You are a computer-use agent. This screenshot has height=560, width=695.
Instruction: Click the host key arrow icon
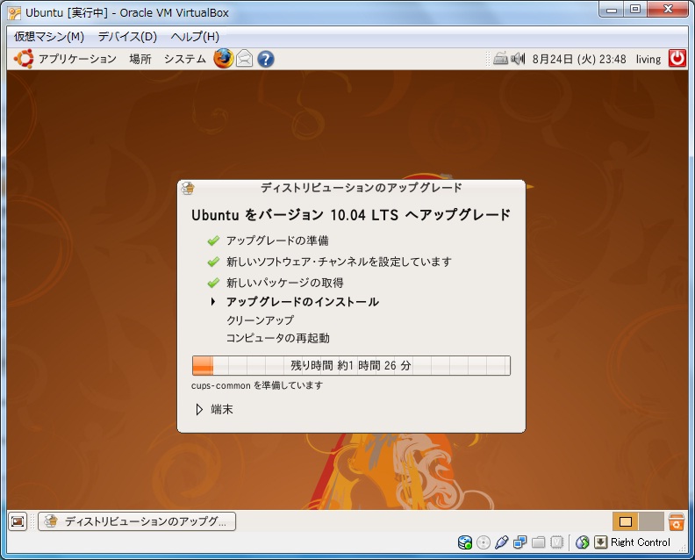(600, 542)
